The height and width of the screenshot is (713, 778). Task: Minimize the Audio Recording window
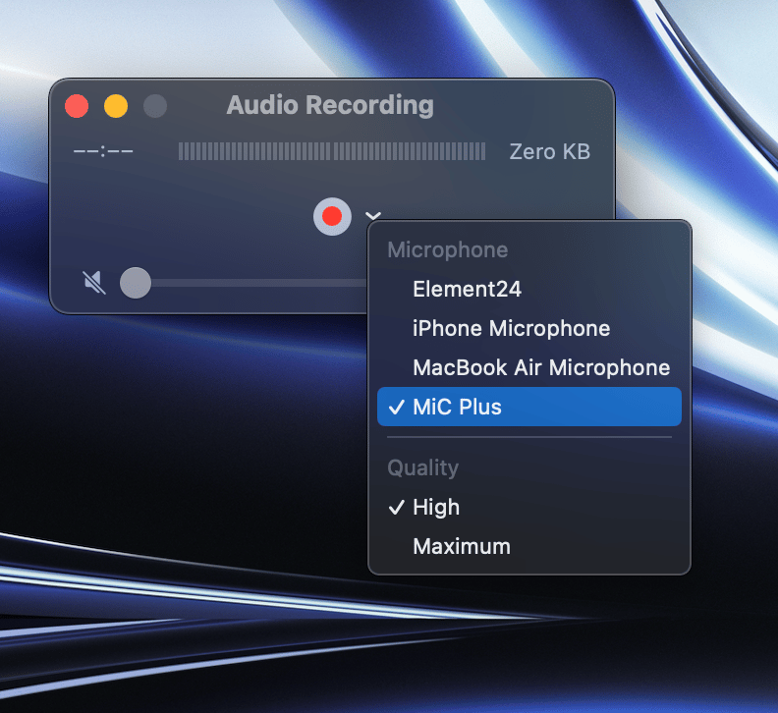[x=116, y=106]
